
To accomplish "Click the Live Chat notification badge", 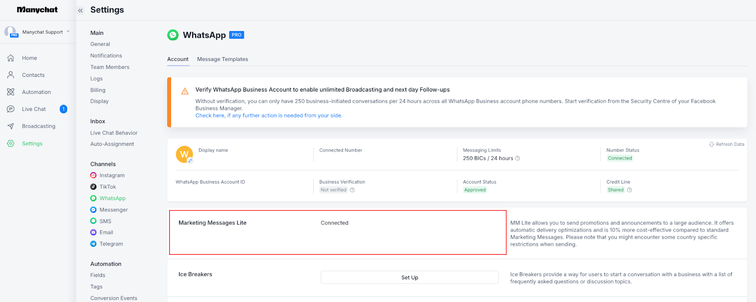I will 63,109.
